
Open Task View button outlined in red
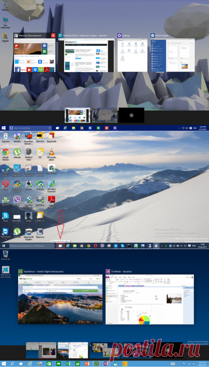(x=60, y=245)
